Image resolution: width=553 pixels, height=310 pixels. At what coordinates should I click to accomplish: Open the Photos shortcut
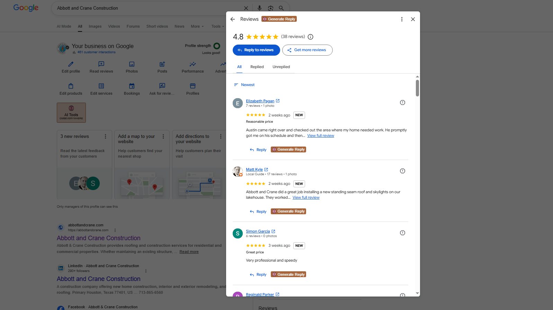(x=132, y=67)
